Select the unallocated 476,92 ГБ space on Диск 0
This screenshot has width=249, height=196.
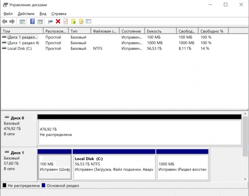coord(139,132)
